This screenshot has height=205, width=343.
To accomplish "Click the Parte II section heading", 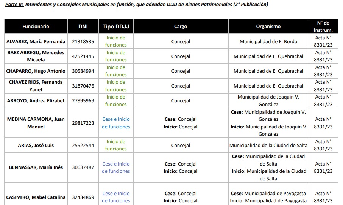I will tap(136, 5).
